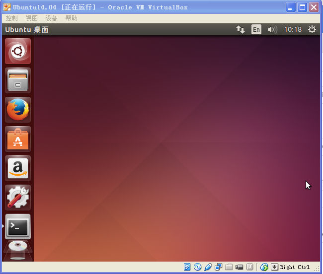The width and height of the screenshot is (323, 274).
Task: Open the En keyboard input indicator
Action: [x=256, y=29]
